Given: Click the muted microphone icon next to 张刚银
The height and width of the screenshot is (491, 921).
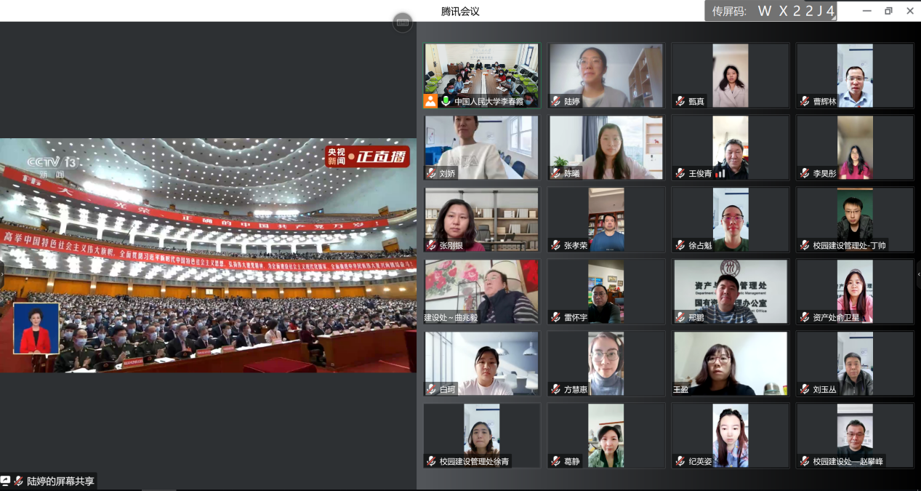Looking at the screenshot, I should [x=432, y=245].
